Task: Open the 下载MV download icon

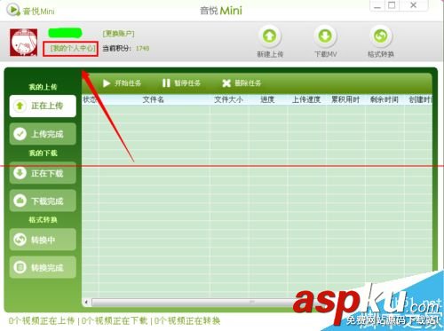Action: 325,36
